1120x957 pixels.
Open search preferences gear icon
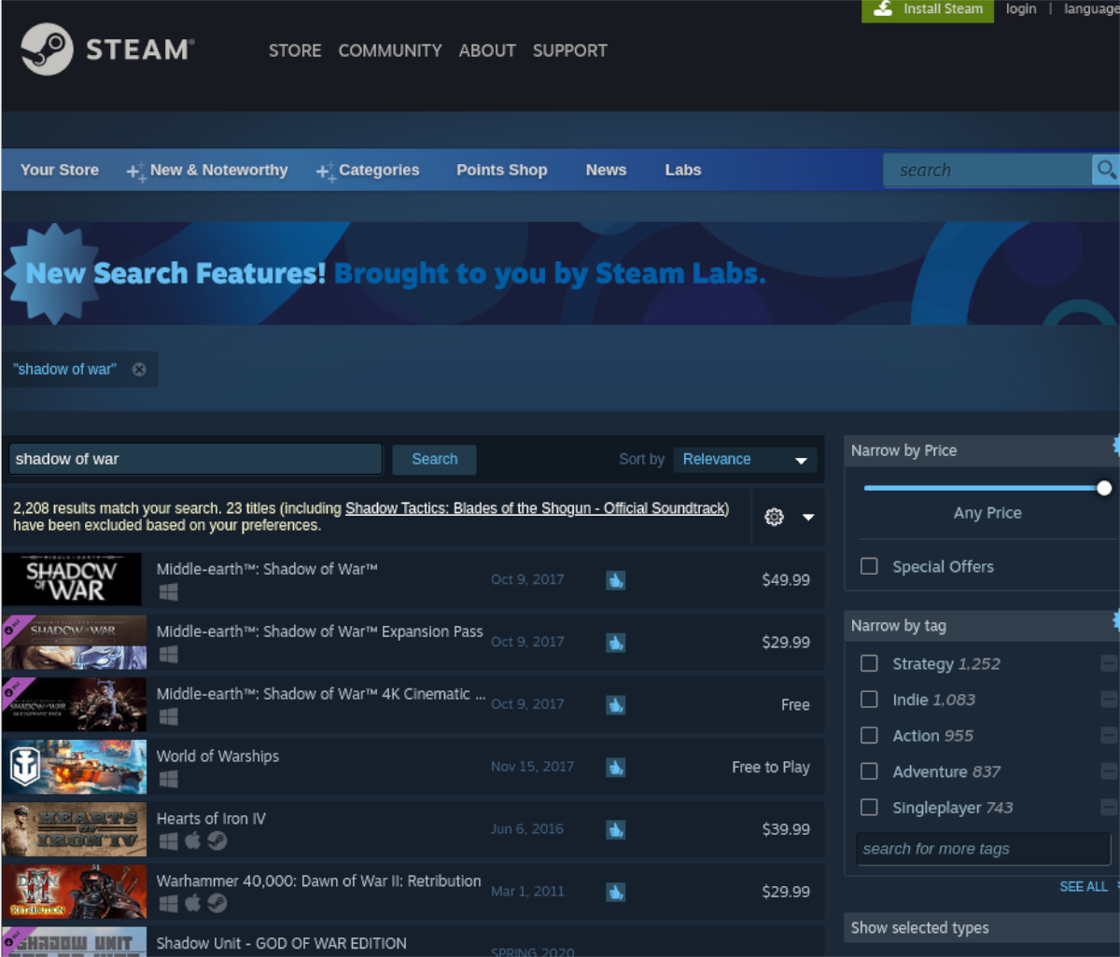pyautogui.click(x=774, y=517)
